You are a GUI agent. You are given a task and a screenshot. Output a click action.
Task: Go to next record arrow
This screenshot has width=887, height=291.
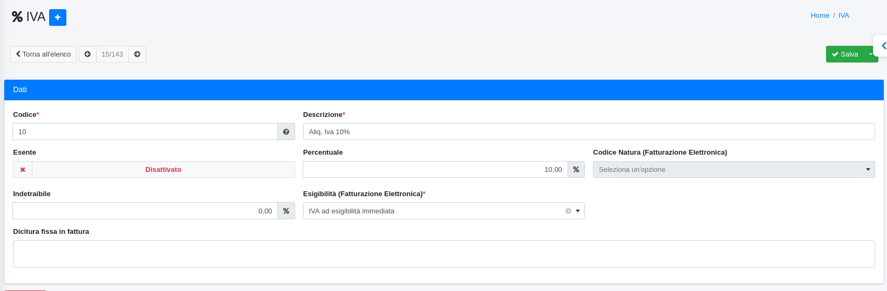137,54
